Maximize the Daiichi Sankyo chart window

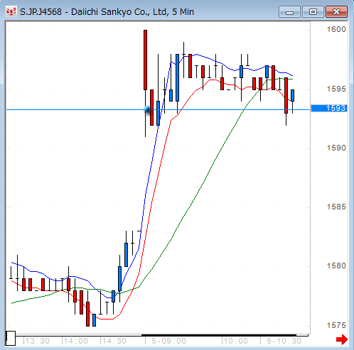coord(313,12)
